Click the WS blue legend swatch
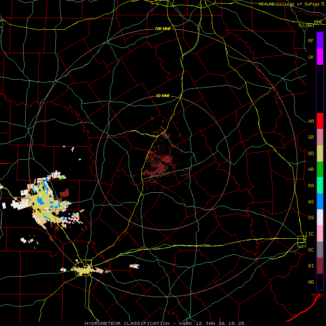326x326 pixels. [x=320, y=201]
